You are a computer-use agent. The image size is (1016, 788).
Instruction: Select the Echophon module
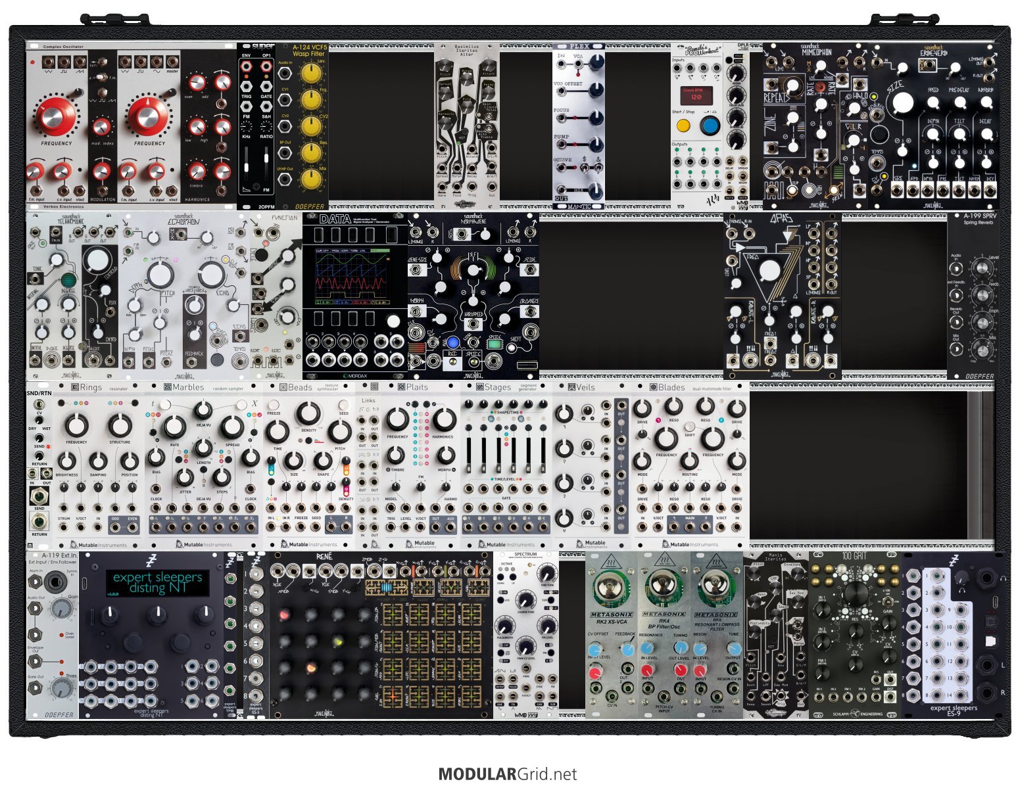point(184,296)
